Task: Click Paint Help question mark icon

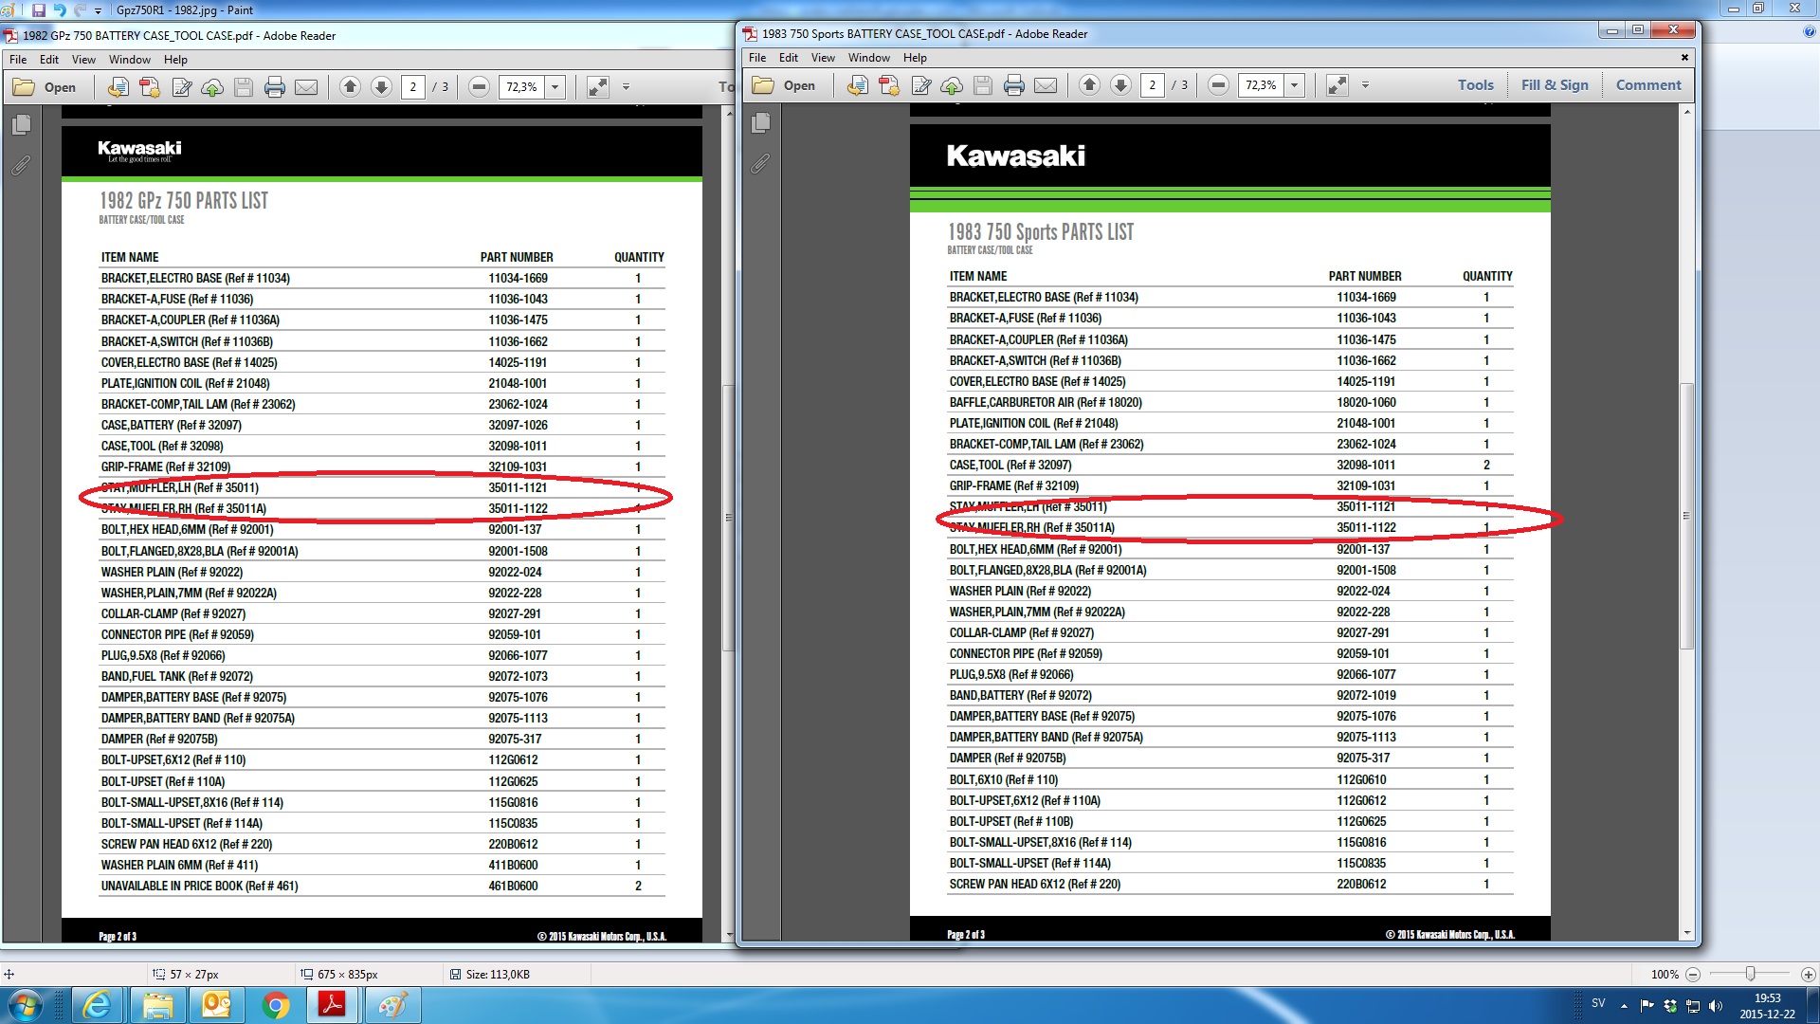Action: tap(1810, 32)
